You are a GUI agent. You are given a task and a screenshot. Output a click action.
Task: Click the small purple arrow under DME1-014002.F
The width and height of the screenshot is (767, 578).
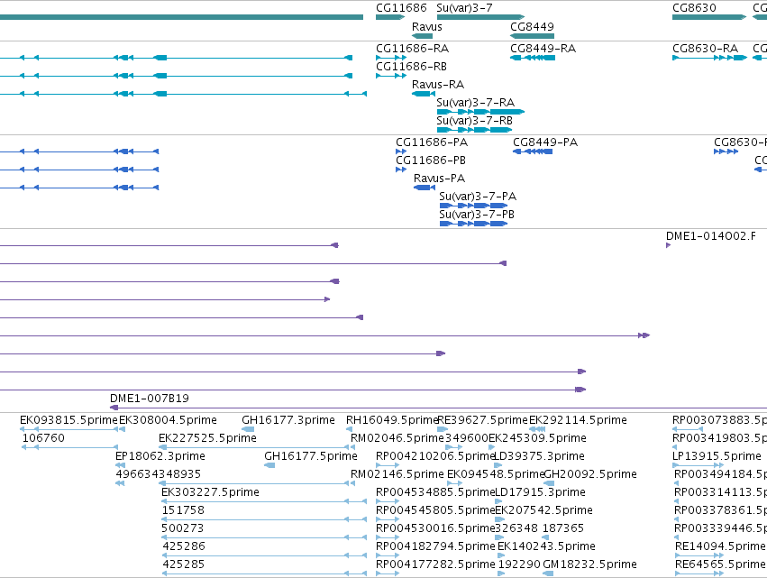pos(668,245)
